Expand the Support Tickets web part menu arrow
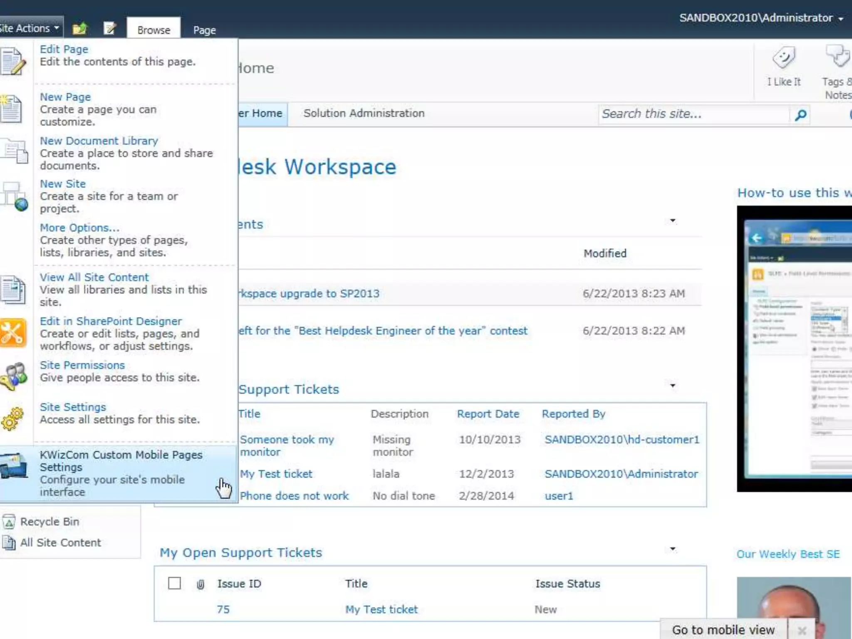This screenshot has height=639, width=852. pos(673,386)
